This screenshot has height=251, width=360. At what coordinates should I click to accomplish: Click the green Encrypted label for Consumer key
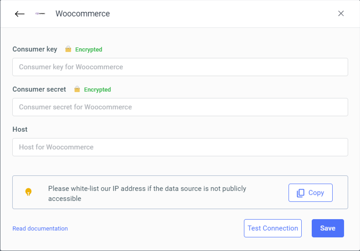point(88,50)
